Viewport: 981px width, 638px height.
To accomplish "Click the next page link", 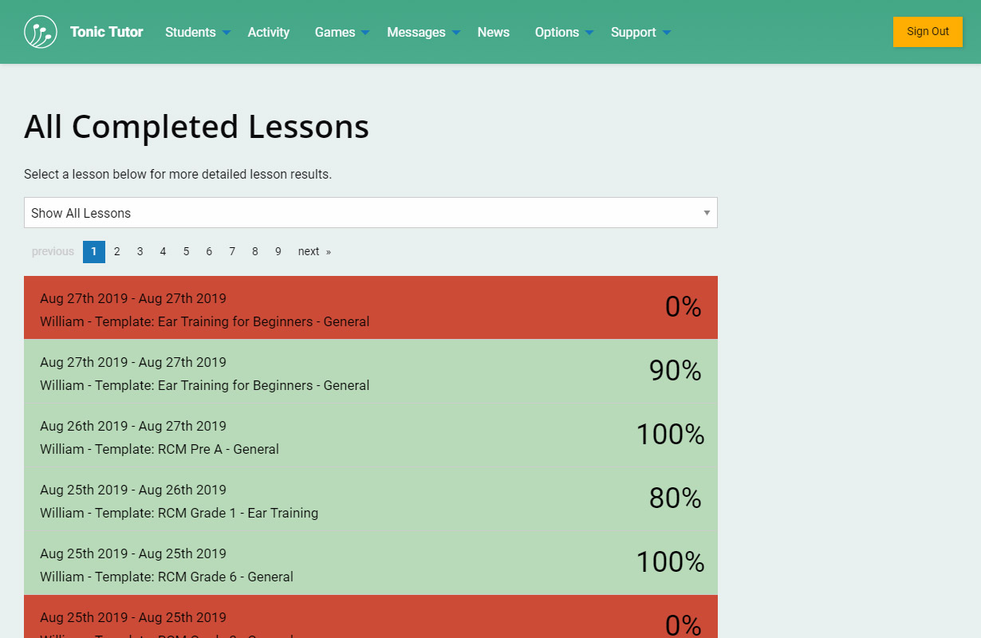I will [313, 251].
